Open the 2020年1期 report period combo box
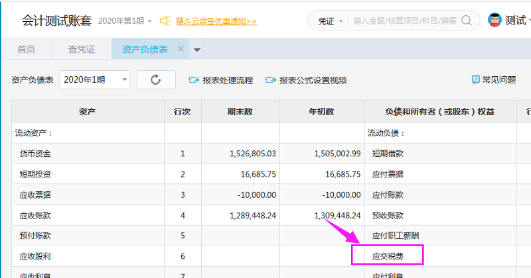 (96, 80)
